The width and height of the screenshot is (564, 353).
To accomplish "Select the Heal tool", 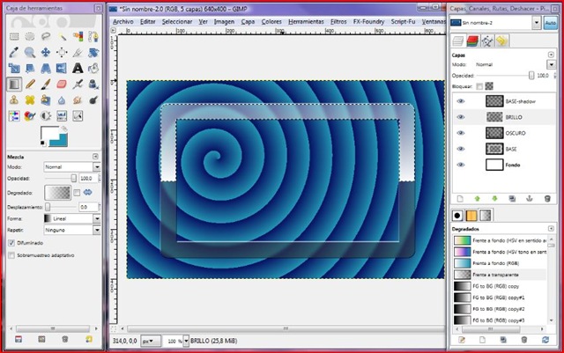I will (30, 100).
